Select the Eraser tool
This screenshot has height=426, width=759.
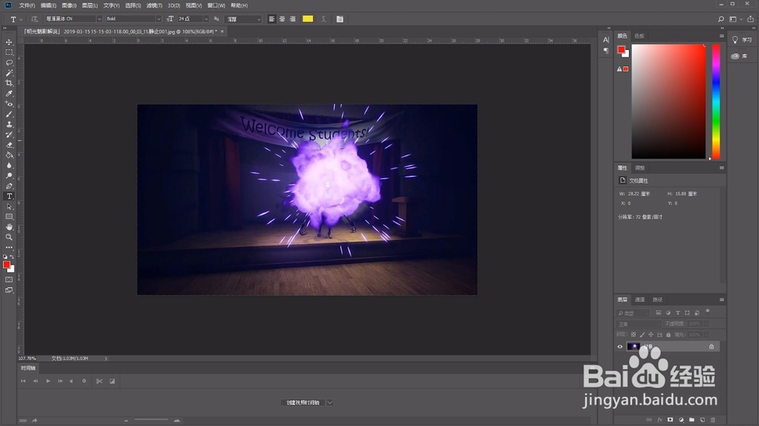click(x=9, y=145)
